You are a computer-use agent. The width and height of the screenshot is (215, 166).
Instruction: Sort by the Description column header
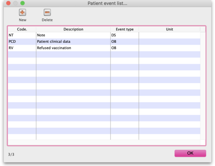73,29
